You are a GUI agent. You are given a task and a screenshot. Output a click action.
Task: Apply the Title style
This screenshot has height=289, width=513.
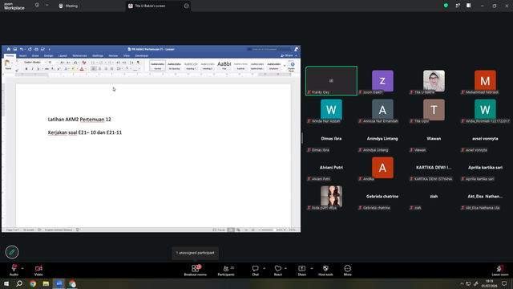(224, 66)
